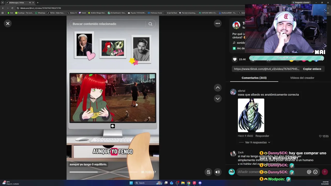Open the MaifrensARMY bookmark
The image size is (331, 186).
(x=227, y=13)
